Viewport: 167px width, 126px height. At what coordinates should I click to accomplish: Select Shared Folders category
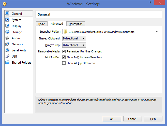point(19,63)
